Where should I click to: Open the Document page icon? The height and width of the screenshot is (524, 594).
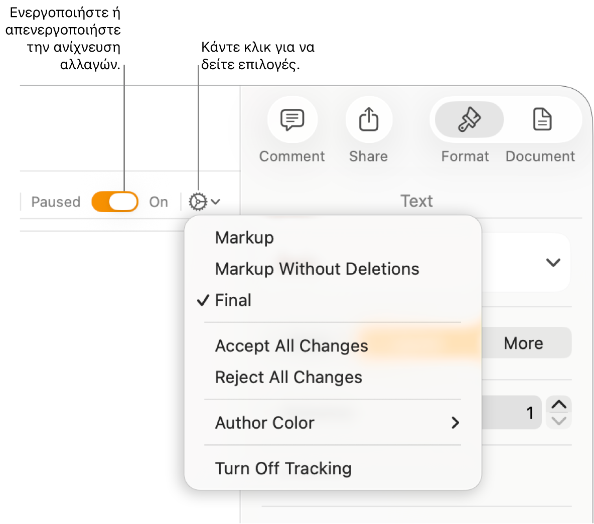coord(542,120)
